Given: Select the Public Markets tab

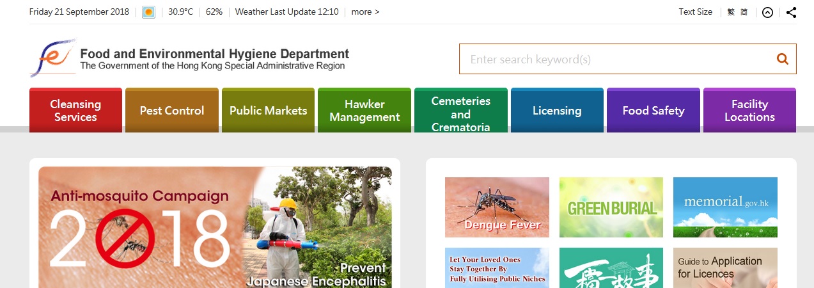Looking at the screenshot, I should [x=268, y=110].
